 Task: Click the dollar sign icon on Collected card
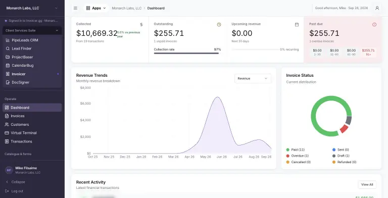click(141, 25)
